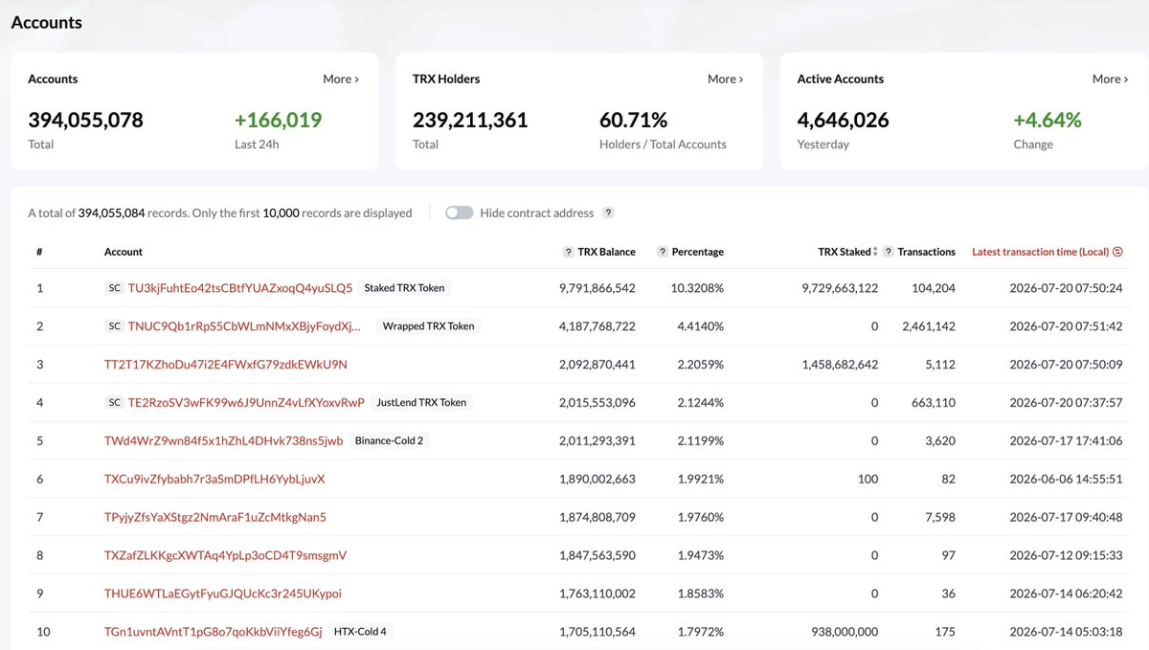Open the HTX-Cold 4 address TGn1uvntAVntT1pG8o7qoKkbViiYfeg6Gj
1149x650 pixels.
(214, 632)
